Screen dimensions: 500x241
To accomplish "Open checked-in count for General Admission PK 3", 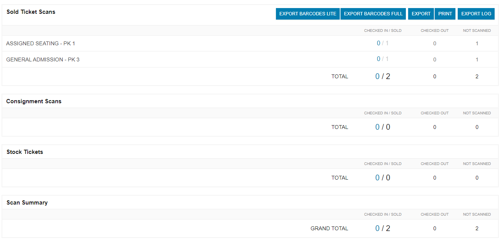I will [379, 59].
